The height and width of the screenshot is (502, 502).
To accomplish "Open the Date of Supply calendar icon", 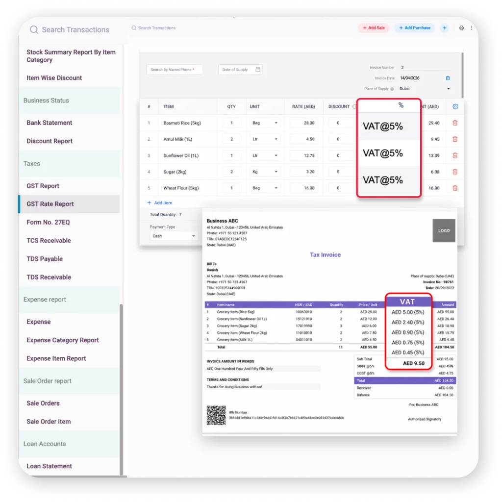I will tap(258, 70).
